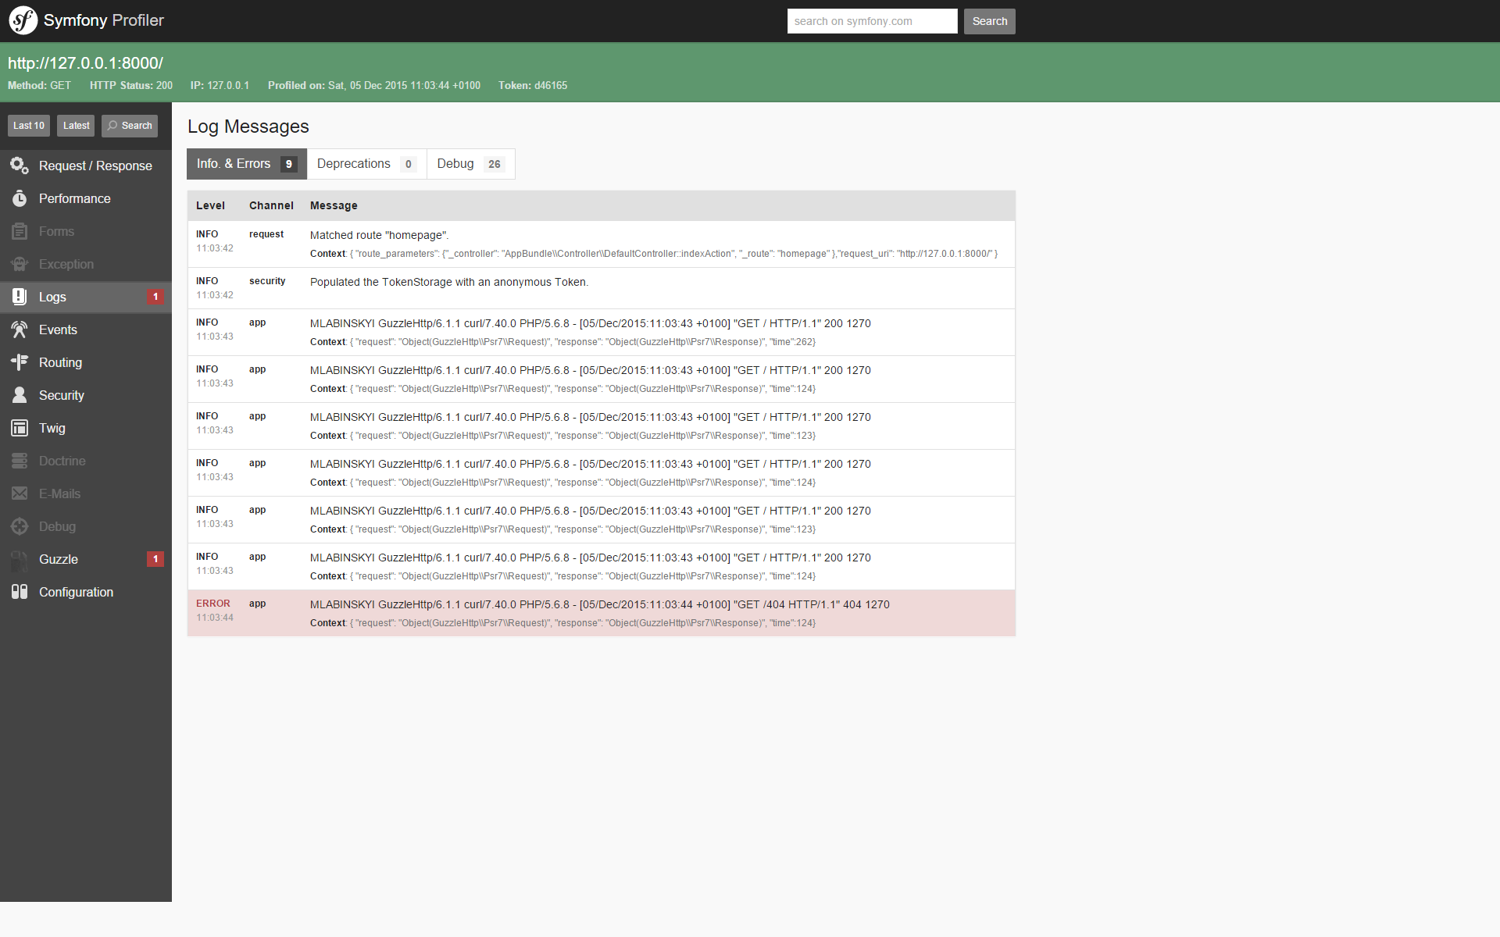This screenshot has height=937, width=1500.
Task: Switch to the Debug log tab
Action: pos(470,164)
